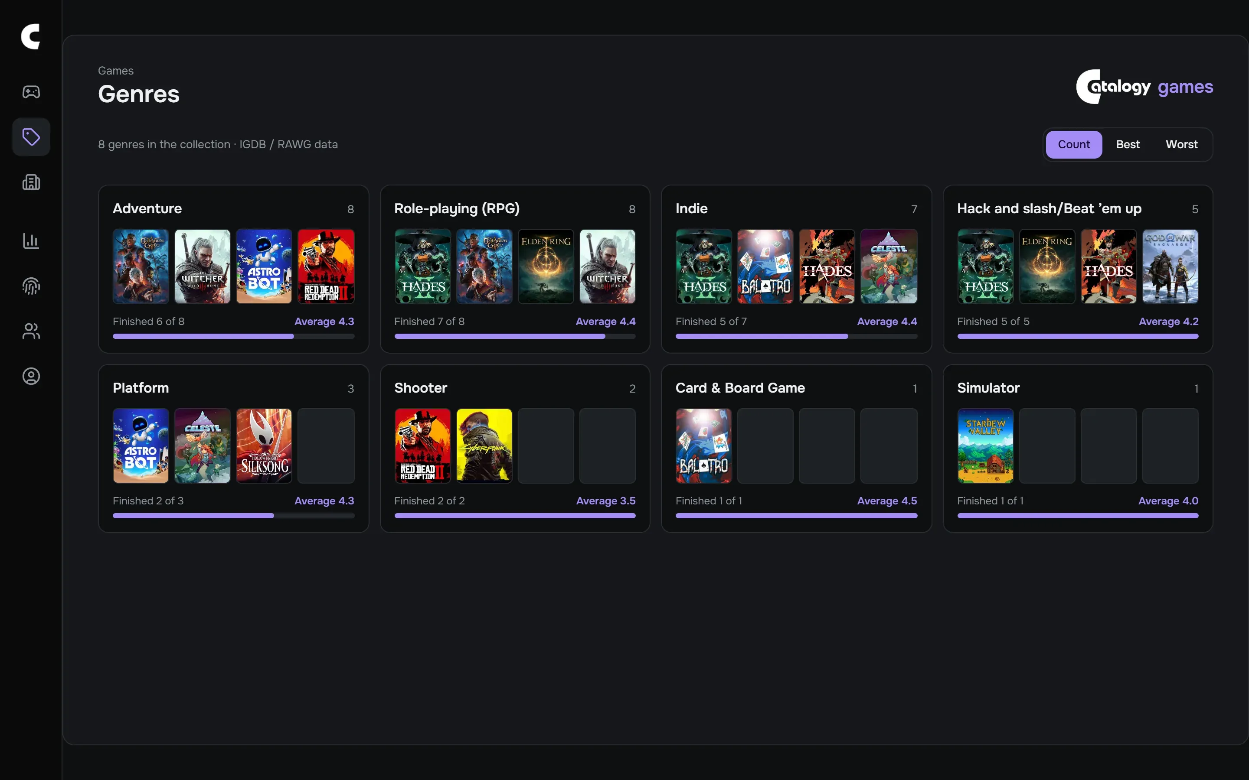Sort genres by Worst
1249x780 pixels.
point(1181,144)
